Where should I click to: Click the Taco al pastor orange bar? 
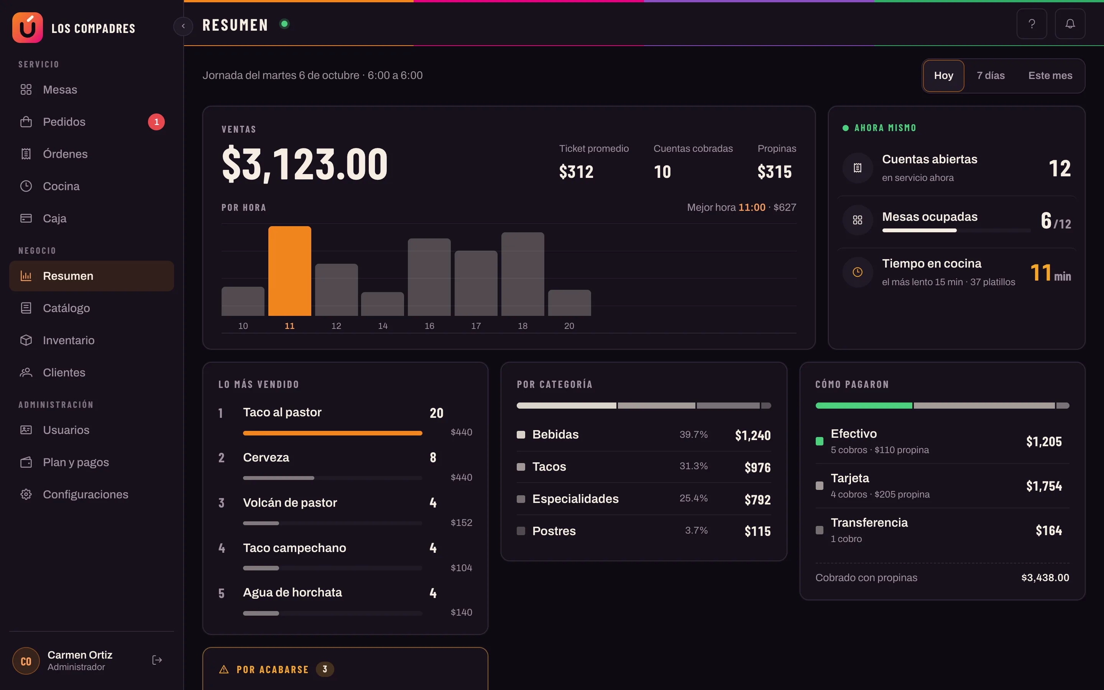click(333, 433)
